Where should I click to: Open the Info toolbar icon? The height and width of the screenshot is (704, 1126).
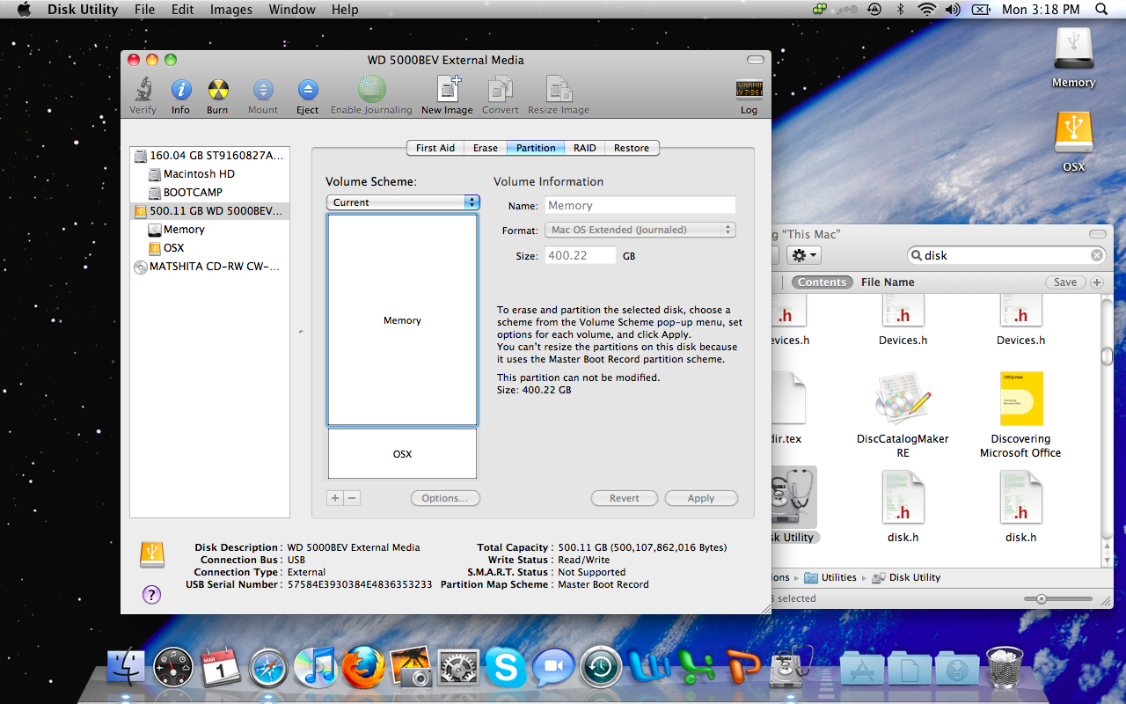tap(180, 90)
